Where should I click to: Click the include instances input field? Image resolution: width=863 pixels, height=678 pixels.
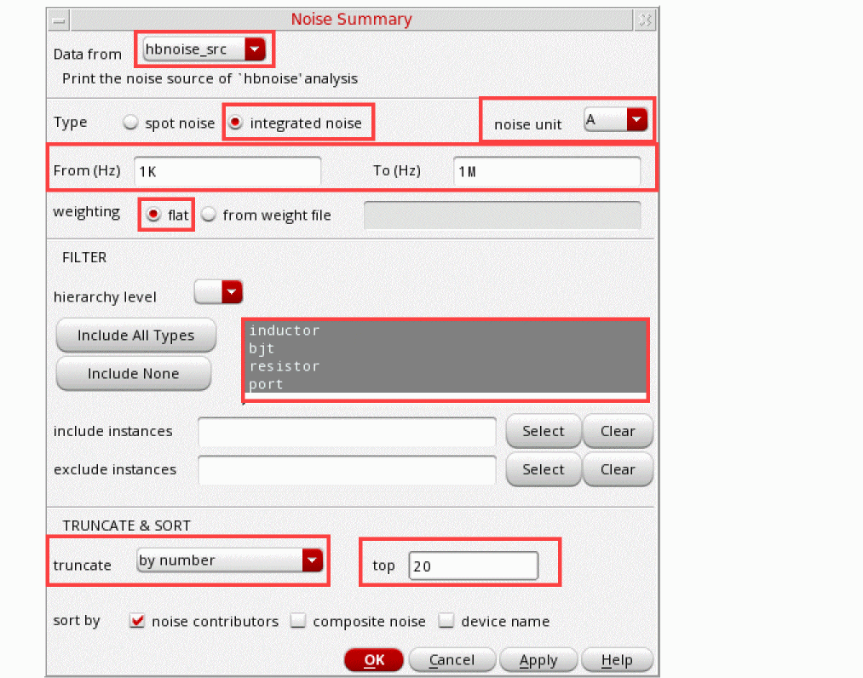coord(347,432)
